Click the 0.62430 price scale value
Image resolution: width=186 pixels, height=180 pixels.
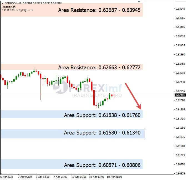coord(180,82)
